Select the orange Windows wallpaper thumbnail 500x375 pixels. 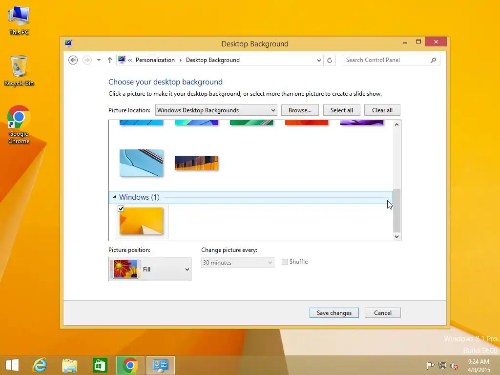(x=141, y=221)
